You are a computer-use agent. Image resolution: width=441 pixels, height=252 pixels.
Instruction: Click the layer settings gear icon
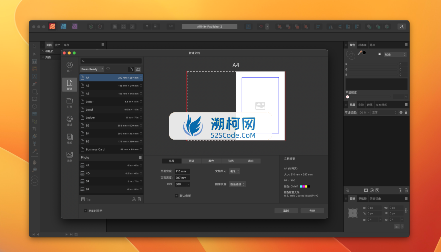(x=401, y=112)
